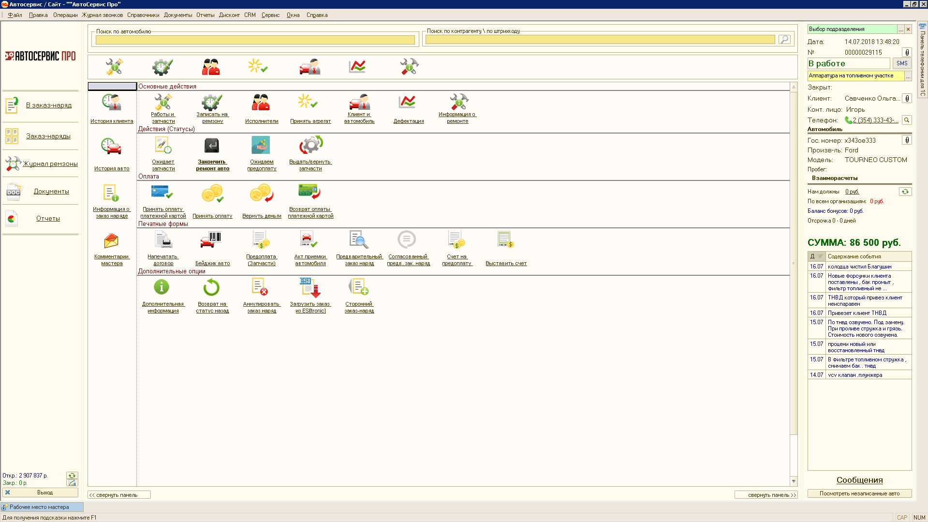Click the 'Аннулировать заказ наряд' icon
The width and height of the screenshot is (928, 522).
coord(261,287)
